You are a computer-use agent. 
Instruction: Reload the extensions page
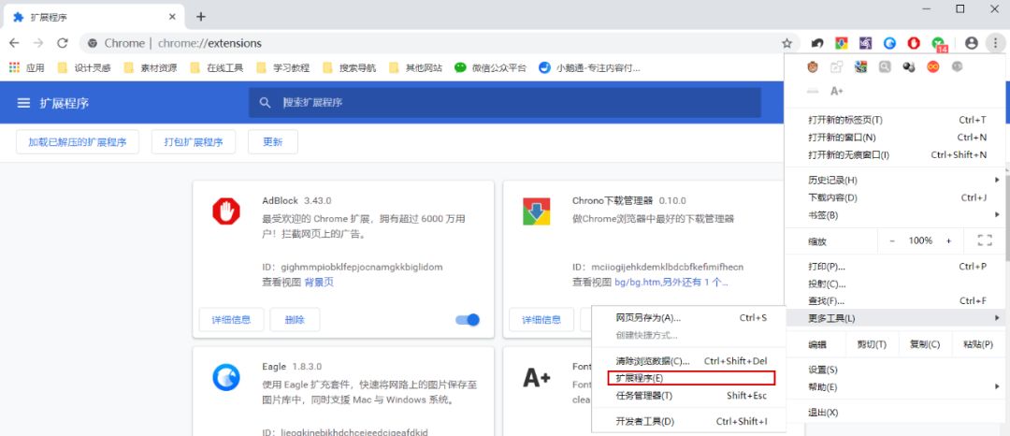coord(63,43)
